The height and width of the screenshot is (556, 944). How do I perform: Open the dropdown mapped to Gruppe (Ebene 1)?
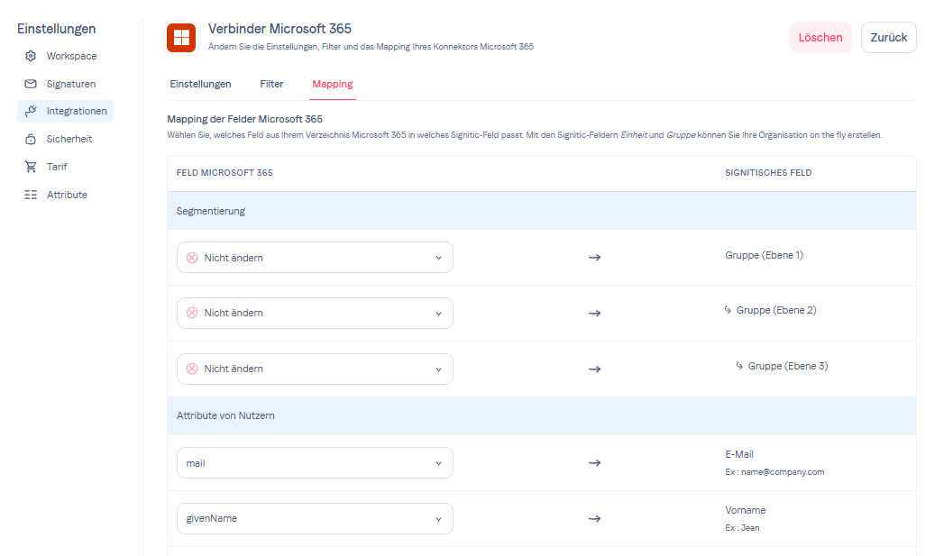pyautogui.click(x=315, y=258)
